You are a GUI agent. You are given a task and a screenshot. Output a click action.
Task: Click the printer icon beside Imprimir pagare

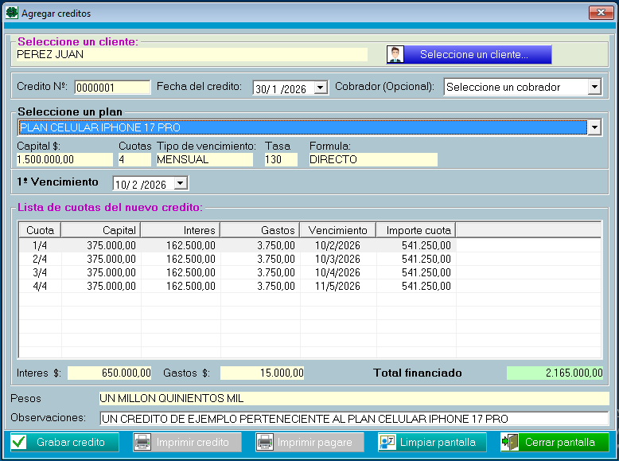pyautogui.click(x=265, y=442)
